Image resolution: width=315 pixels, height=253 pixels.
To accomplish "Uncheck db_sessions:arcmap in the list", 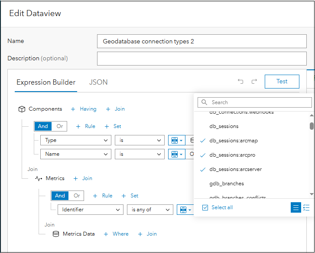I will (x=203, y=141).
